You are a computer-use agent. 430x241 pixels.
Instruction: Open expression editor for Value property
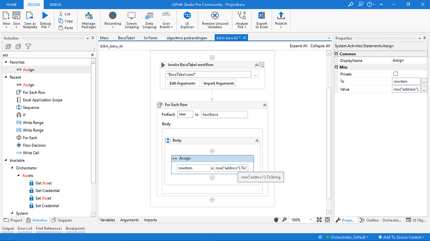click(424, 89)
